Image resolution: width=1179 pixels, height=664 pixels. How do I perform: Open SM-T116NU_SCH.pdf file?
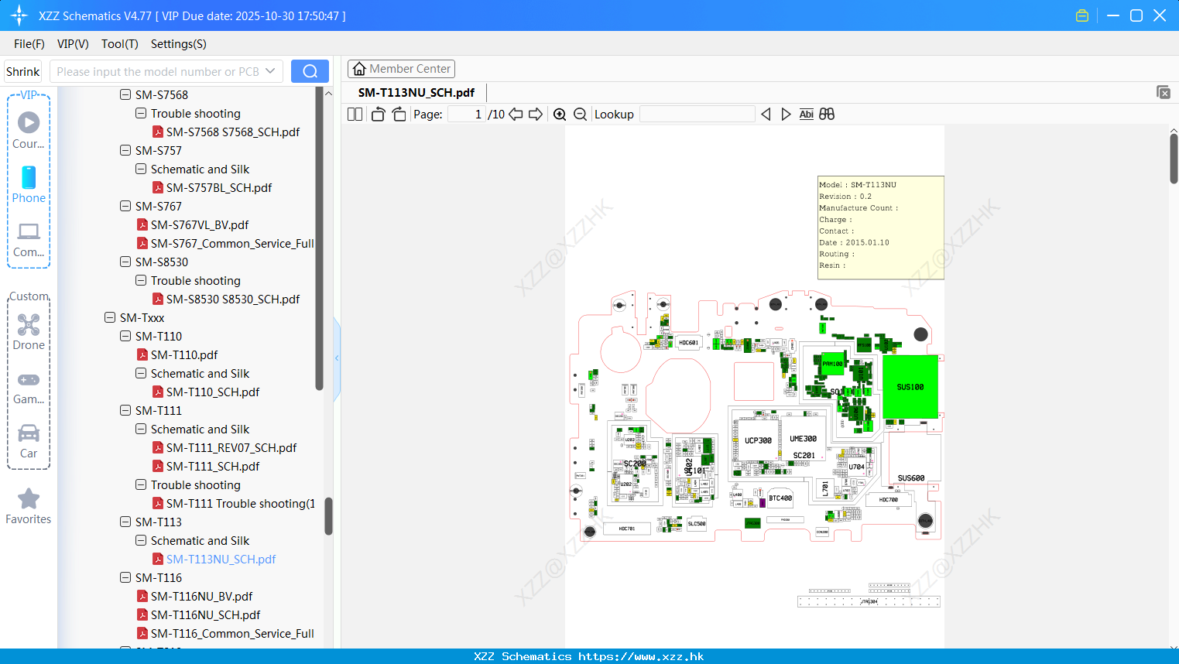205,614
